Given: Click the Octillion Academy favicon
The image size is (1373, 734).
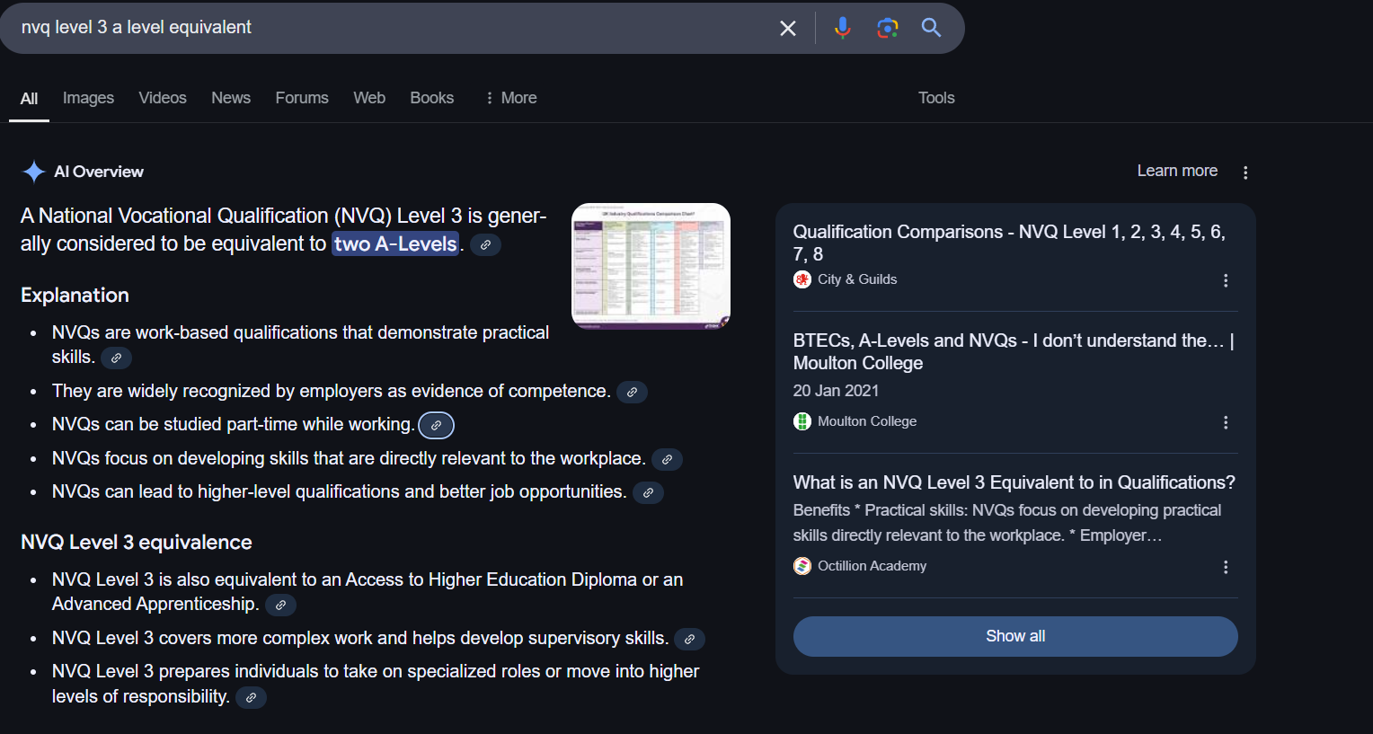Looking at the screenshot, I should (x=802, y=566).
